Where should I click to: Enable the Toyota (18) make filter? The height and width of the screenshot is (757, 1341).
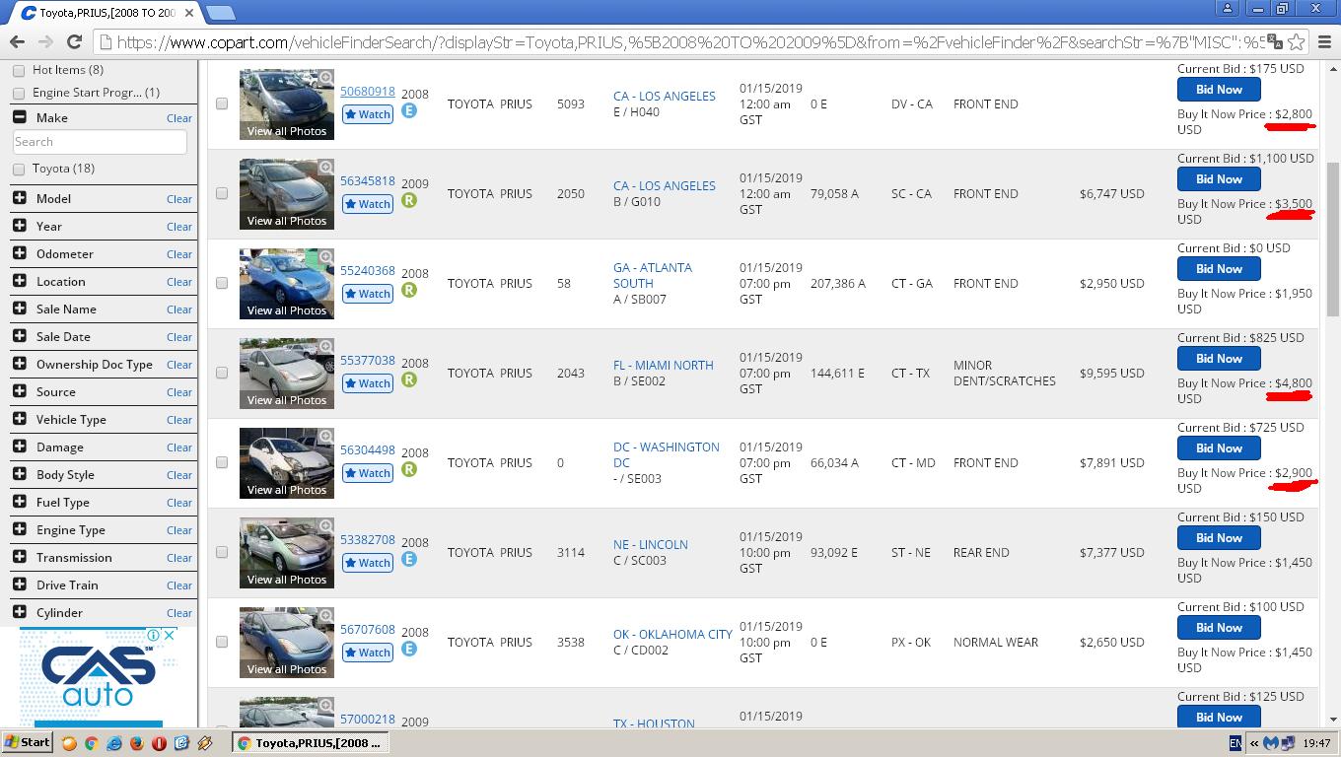coord(19,170)
